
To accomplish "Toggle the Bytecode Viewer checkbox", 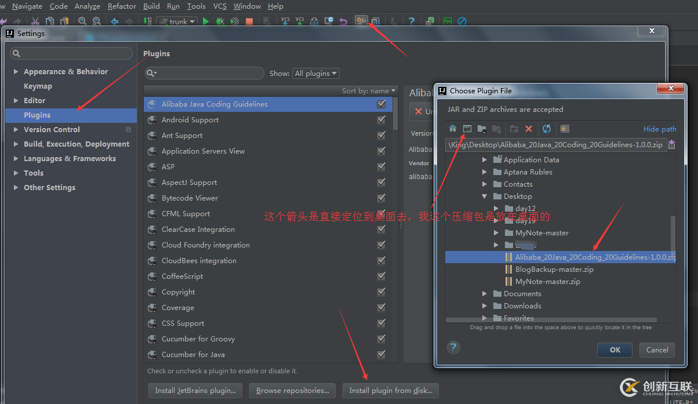I will tap(381, 198).
